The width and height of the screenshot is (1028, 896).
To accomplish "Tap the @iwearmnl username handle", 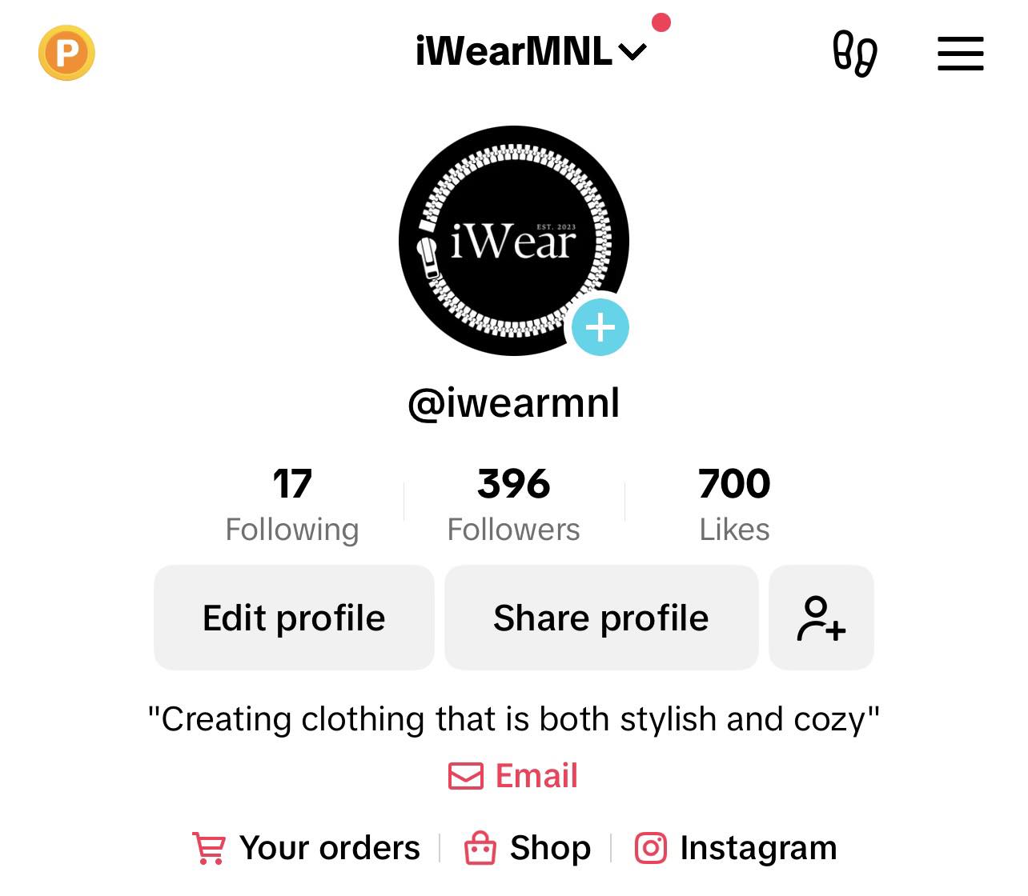I will tap(514, 402).
